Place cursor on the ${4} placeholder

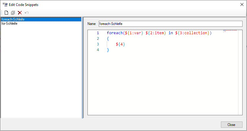(120, 44)
